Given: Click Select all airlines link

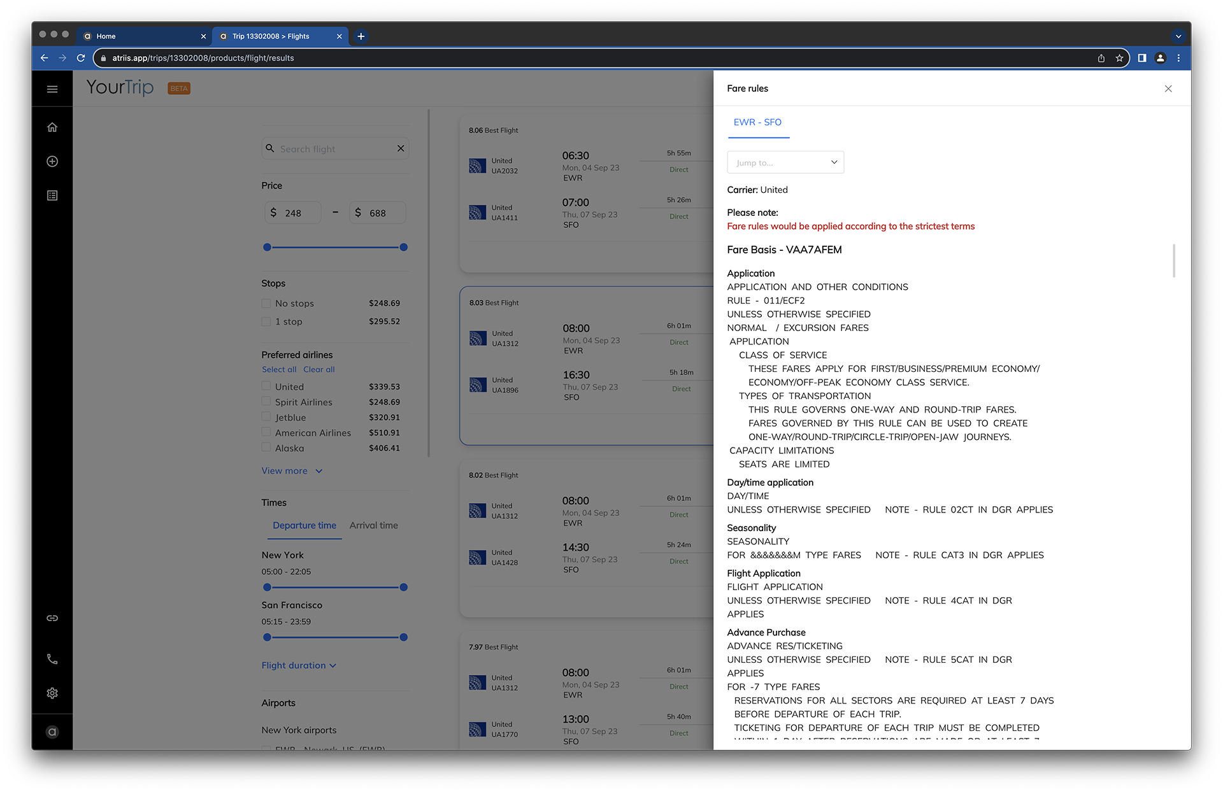Looking at the screenshot, I should pos(279,369).
